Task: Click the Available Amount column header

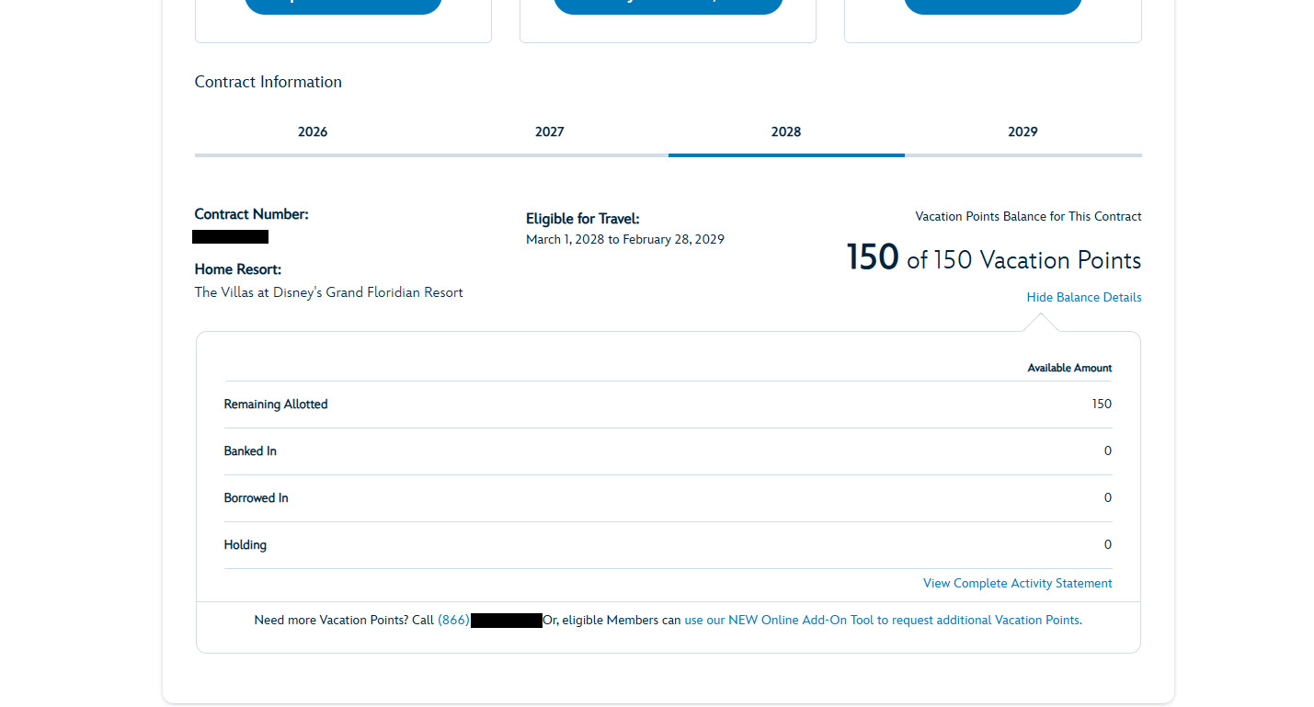Action: pos(1069,368)
